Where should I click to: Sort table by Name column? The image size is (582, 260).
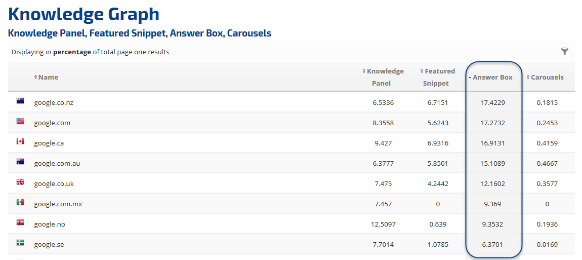click(48, 77)
